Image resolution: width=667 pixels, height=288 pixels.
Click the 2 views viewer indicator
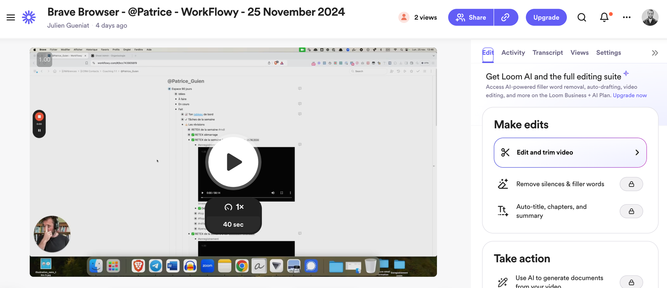[418, 17]
